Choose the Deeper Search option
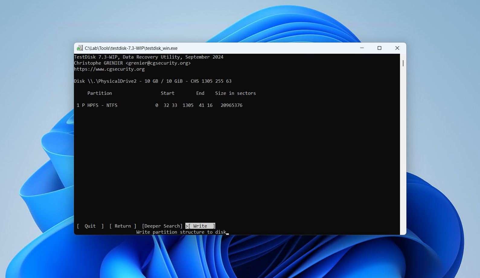This screenshot has width=480, height=278. (162, 226)
